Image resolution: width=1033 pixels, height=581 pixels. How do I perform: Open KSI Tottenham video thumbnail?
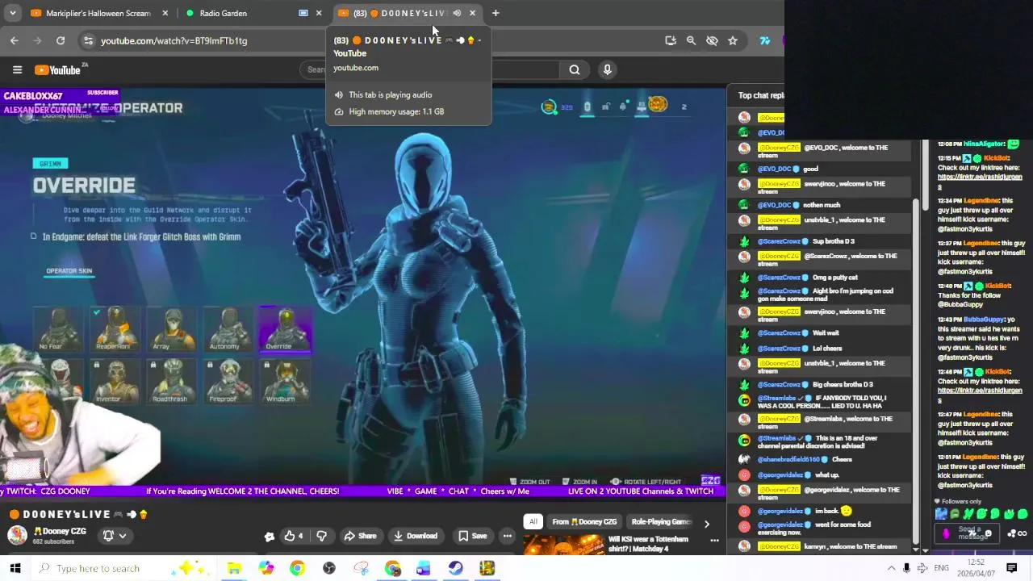563,545
